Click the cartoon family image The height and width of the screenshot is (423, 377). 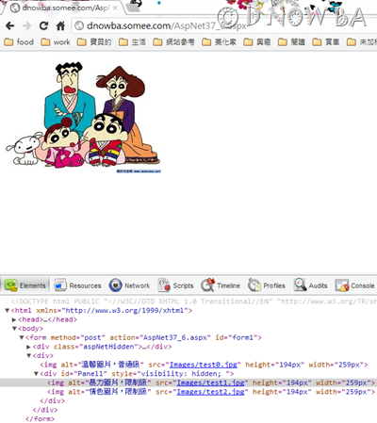pyautogui.click(x=83, y=117)
